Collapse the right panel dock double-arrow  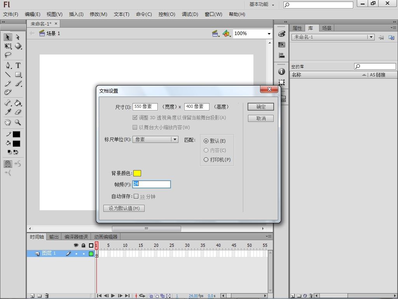click(395, 22)
